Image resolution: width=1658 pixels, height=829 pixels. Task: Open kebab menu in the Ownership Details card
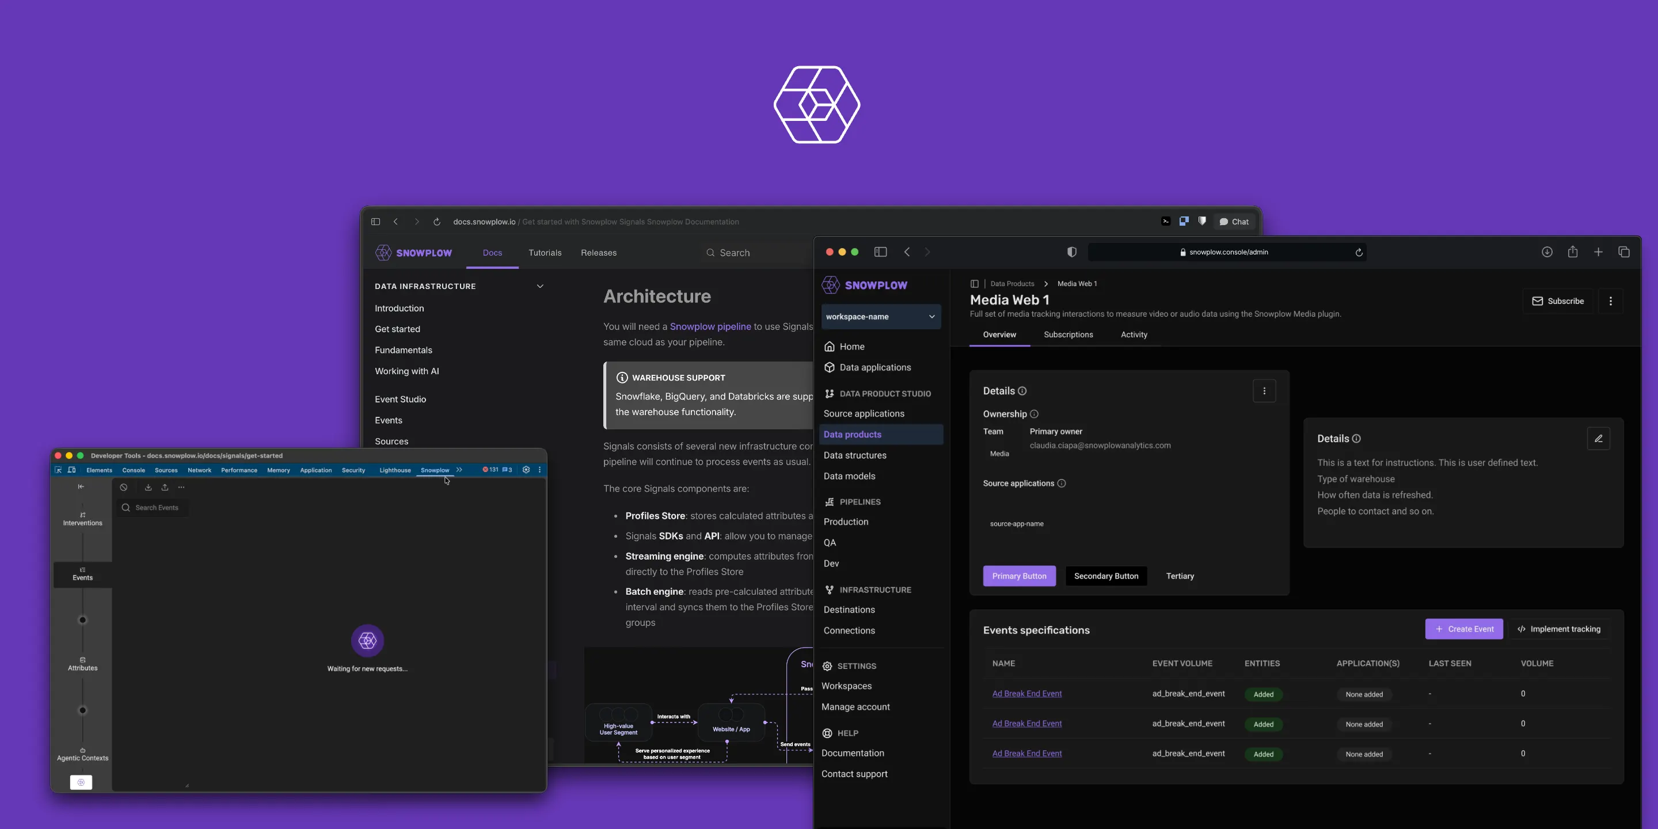point(1264,391)
